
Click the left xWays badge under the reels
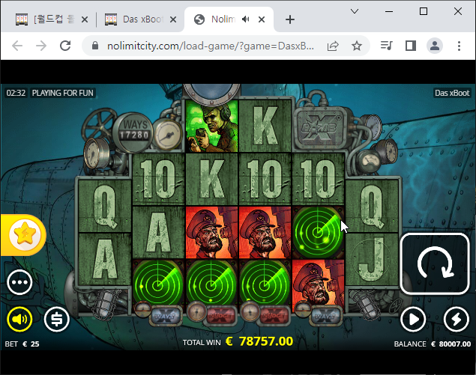pyautogui.click(x=165, y=316)
